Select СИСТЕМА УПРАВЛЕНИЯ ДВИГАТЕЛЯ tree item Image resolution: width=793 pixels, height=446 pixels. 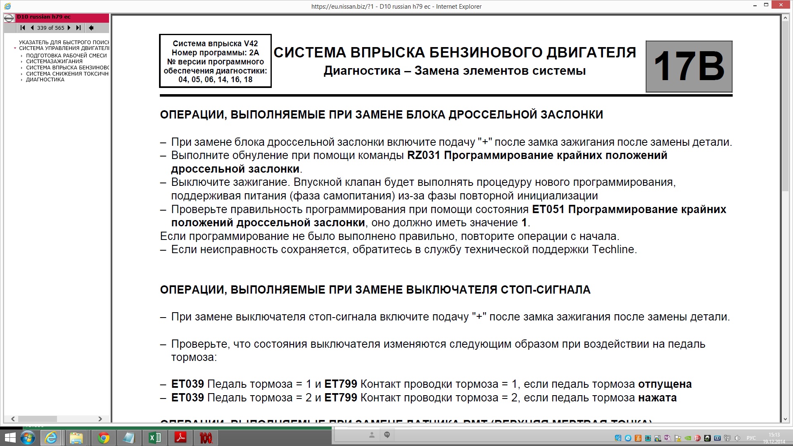(64, 48)
